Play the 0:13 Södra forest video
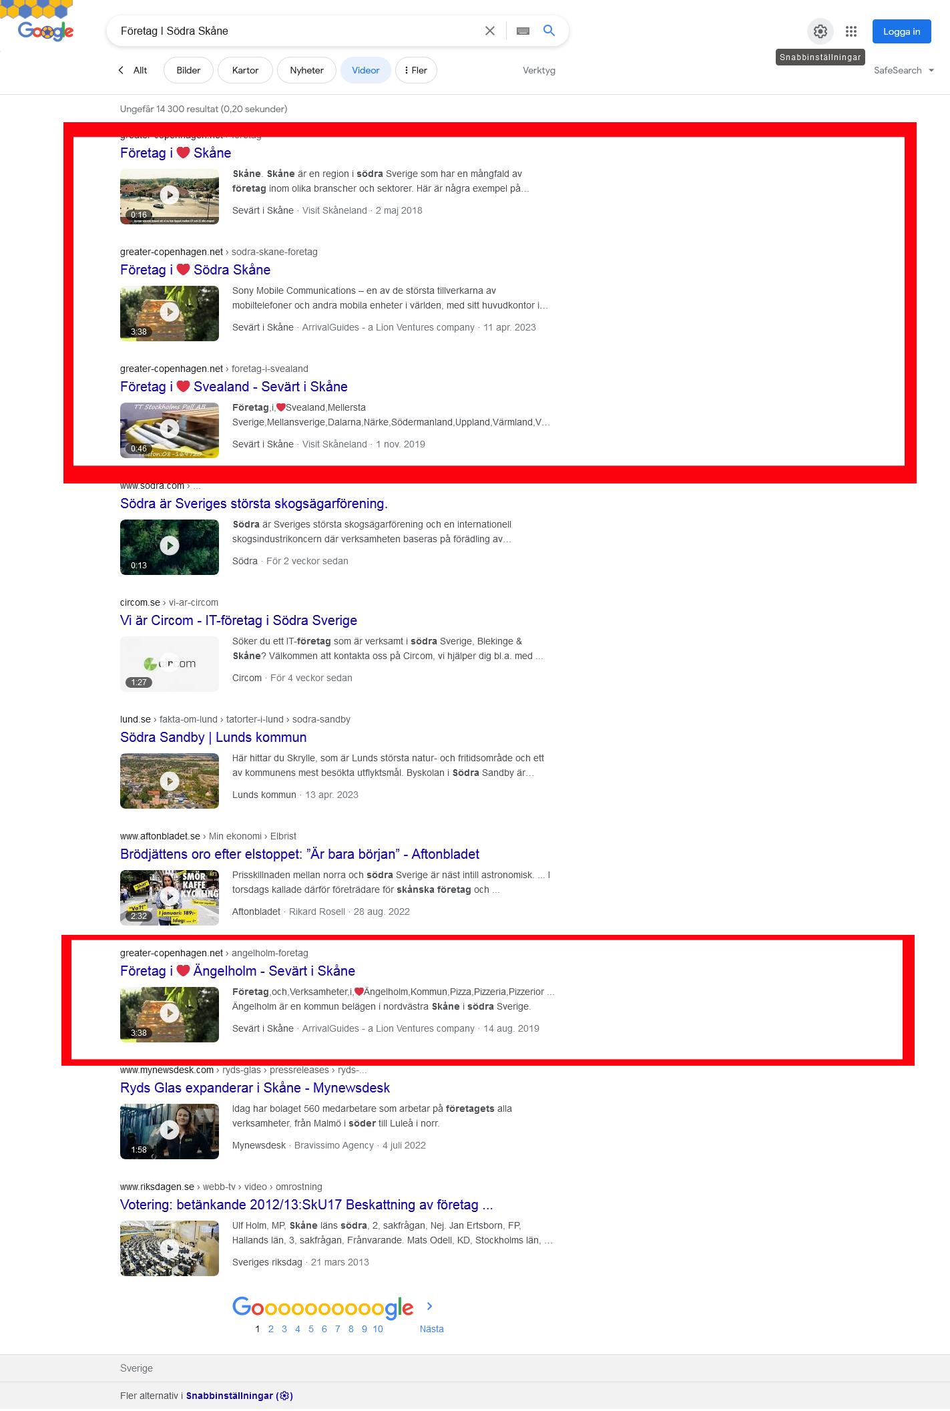Image resolution: width=950 pixels, height=1411 pixels. pyautogui.click(x=170, y=547)
